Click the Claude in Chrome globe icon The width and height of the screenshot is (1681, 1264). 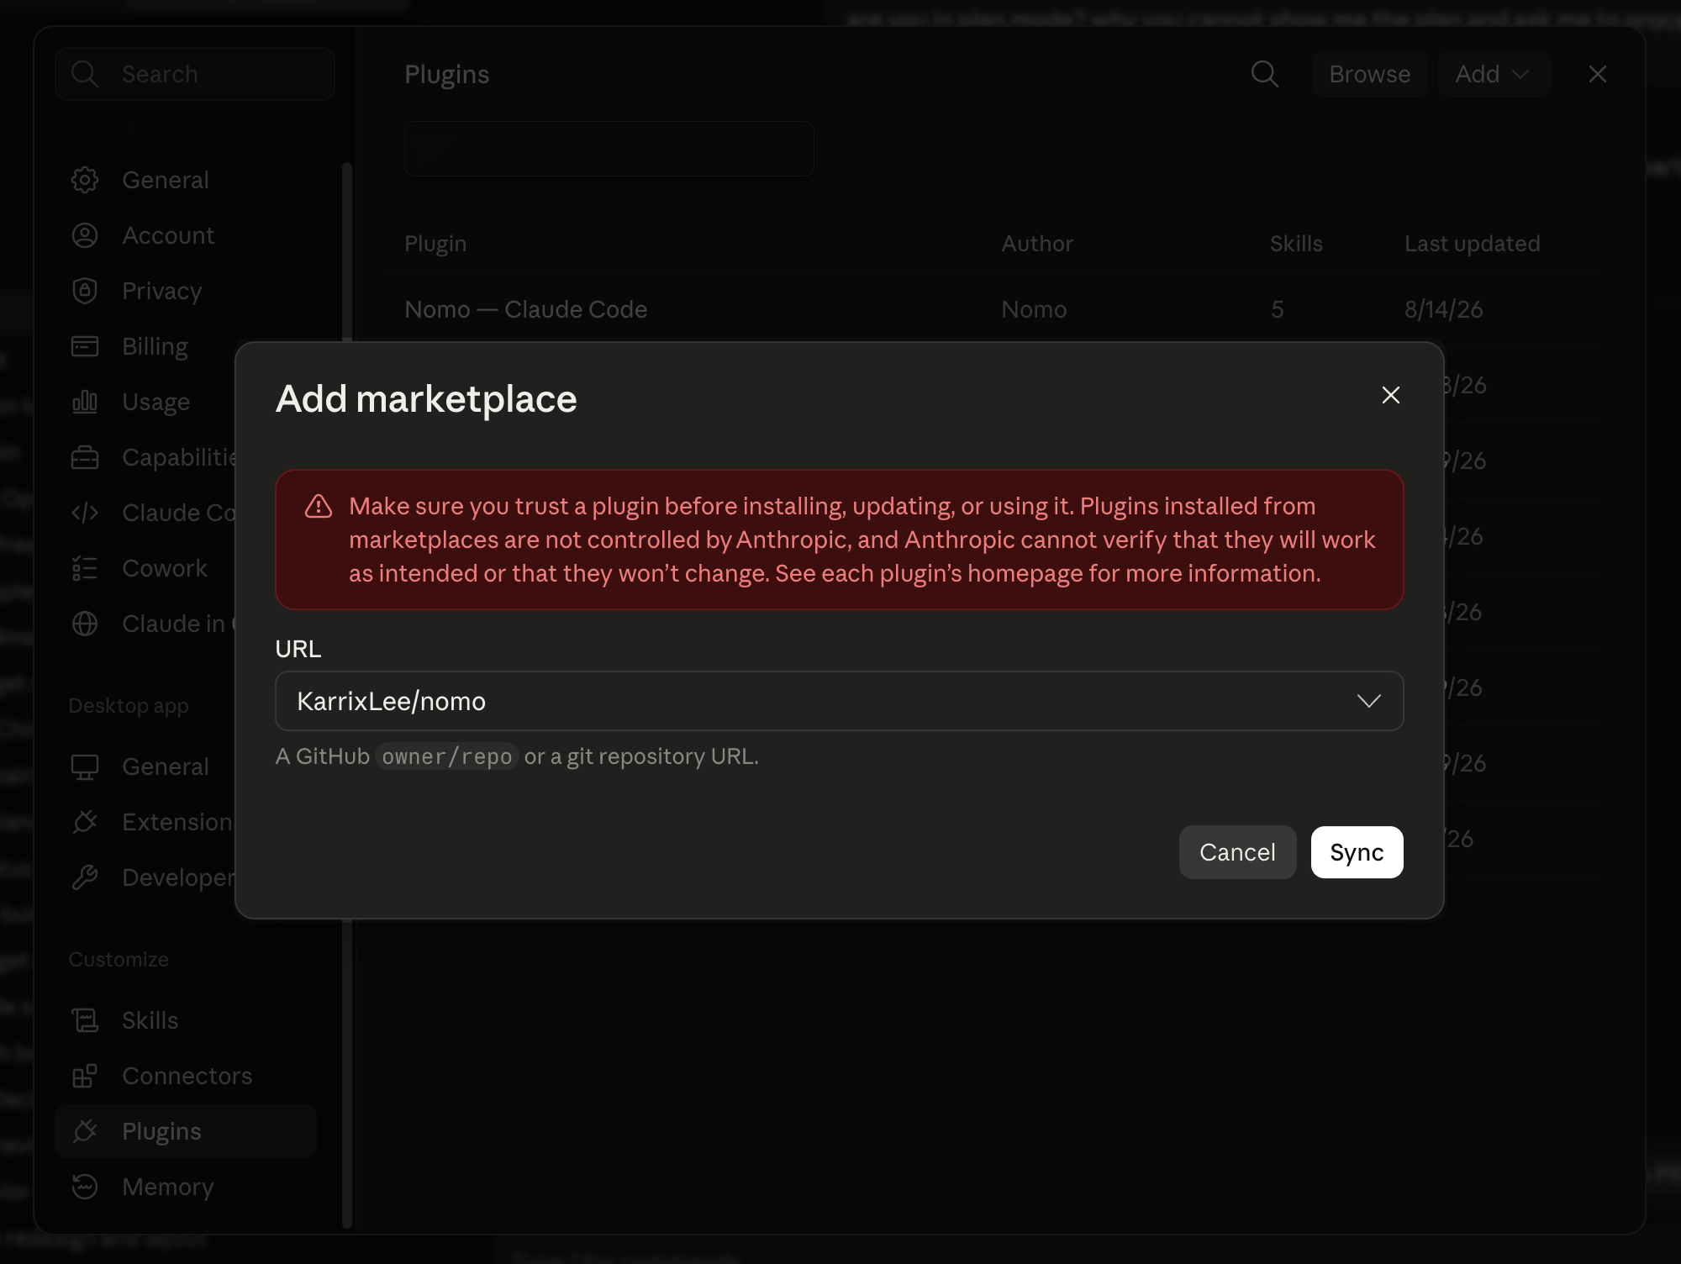[85, 624]
